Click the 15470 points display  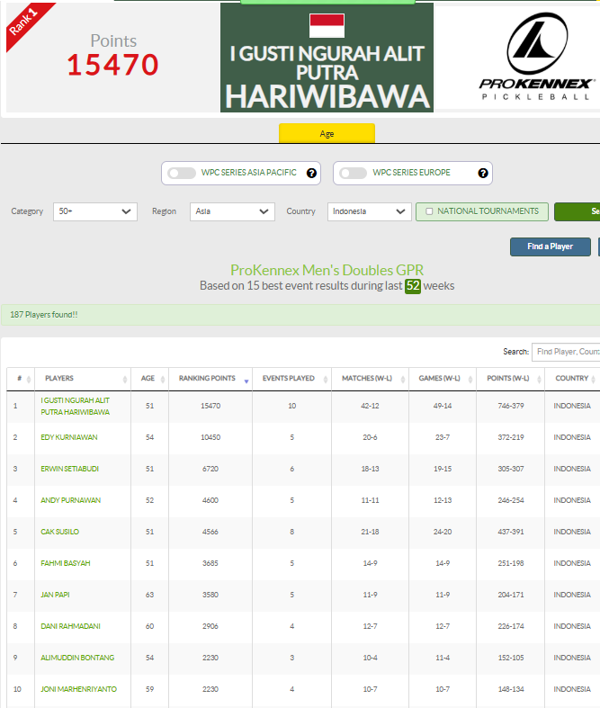coord(112,65)
